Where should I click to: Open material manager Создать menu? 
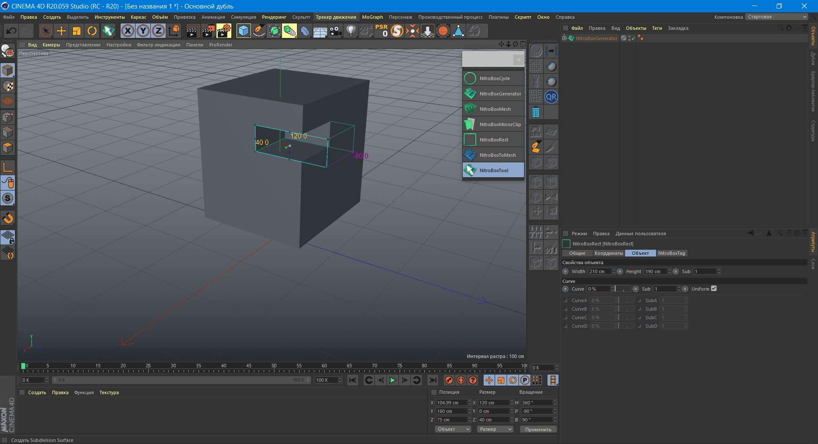[x=37, y=392]
